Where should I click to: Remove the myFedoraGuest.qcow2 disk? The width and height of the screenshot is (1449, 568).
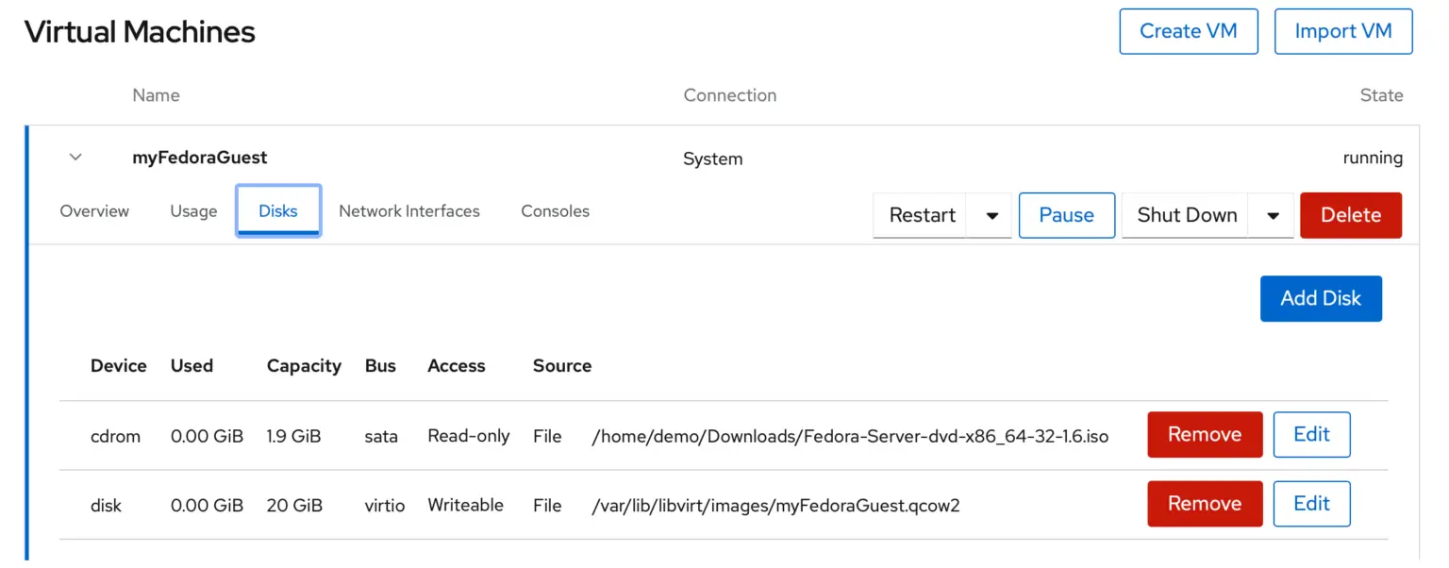[1205, 504]
